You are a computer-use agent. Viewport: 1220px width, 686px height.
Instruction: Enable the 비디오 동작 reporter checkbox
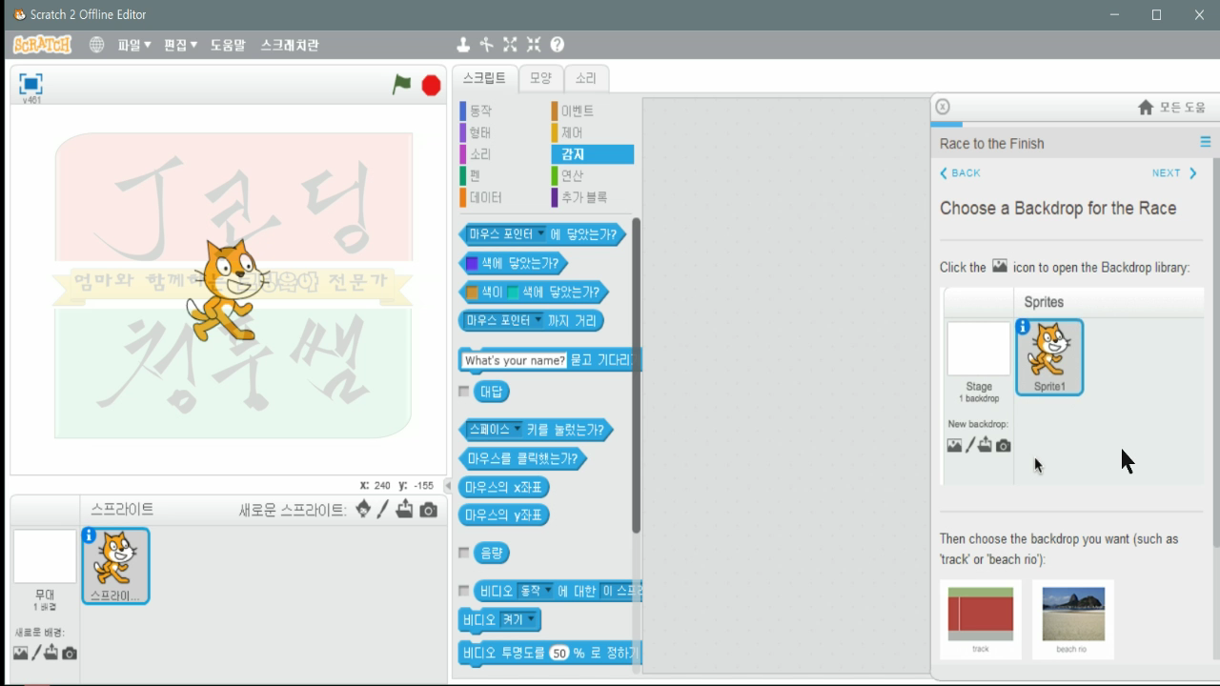point(464,591)
